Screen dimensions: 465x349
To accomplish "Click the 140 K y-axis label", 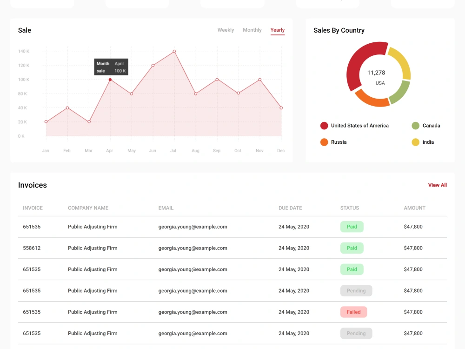I will pyautogui.click(x=23, y=51).
